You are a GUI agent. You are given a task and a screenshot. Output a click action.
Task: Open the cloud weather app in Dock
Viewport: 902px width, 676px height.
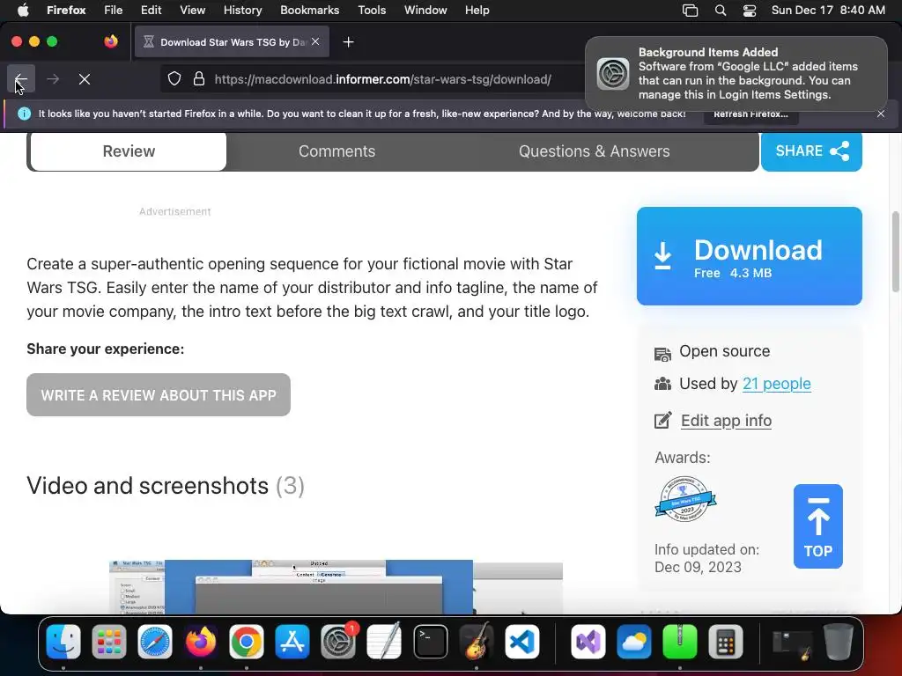(634, 642)
